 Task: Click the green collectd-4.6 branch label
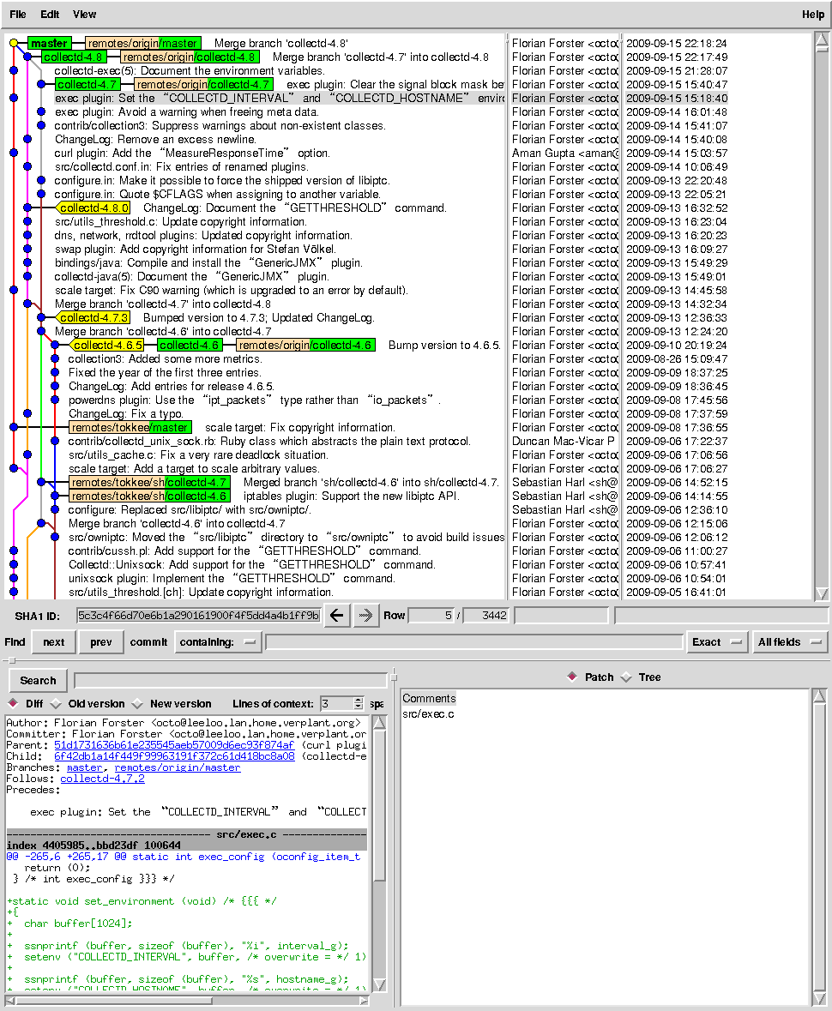coord(190,345)
